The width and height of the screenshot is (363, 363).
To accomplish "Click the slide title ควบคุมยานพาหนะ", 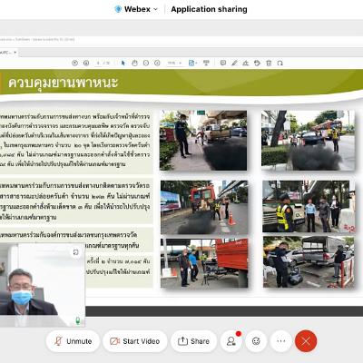I will click(x=63, y=83).
